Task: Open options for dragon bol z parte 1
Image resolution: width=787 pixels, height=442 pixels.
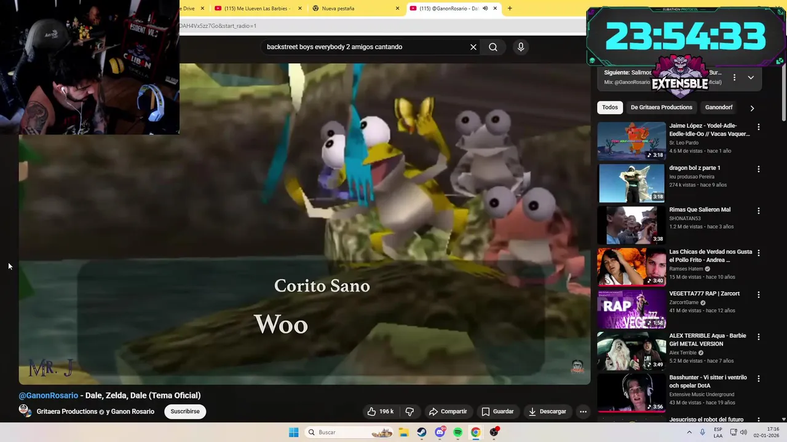Action: click(758, 169)
